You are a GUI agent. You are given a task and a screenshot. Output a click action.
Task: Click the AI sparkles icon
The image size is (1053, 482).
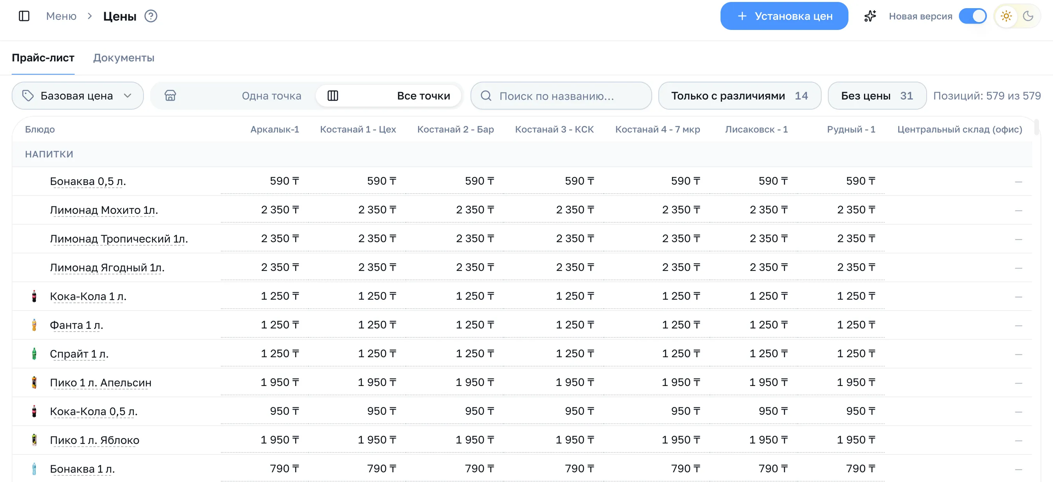(870, 16)
